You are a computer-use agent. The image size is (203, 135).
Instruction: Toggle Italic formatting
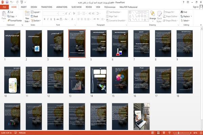tap(48, 19)
